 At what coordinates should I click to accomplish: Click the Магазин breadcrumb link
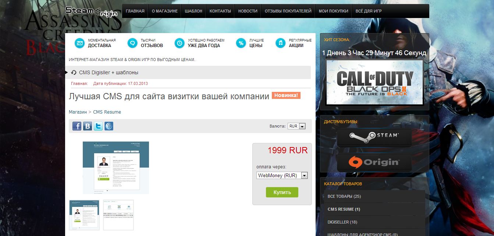(78, 112)
